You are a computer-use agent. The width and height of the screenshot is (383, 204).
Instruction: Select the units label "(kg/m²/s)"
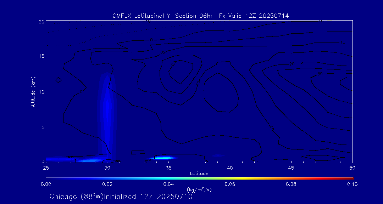[x=199, y=189]
